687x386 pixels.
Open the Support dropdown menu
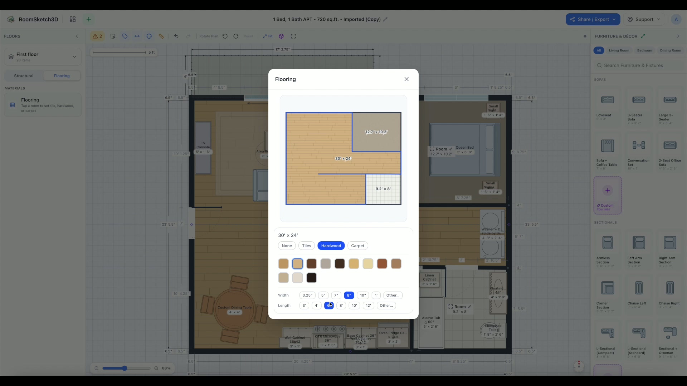[x=644, y=19]
